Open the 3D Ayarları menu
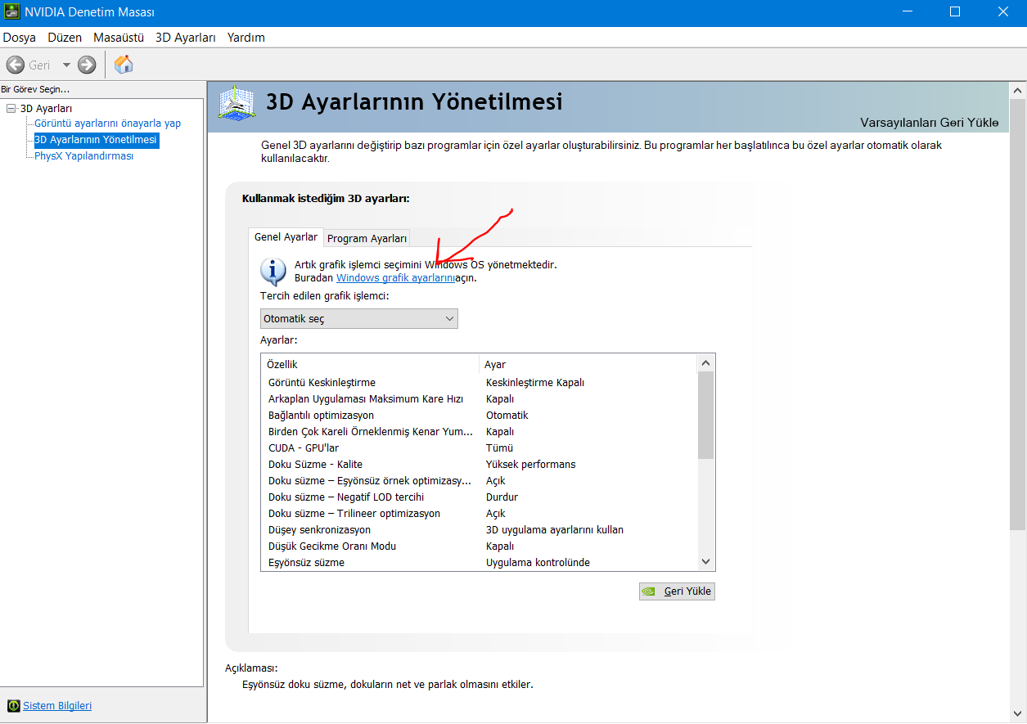 click(186, 38)
